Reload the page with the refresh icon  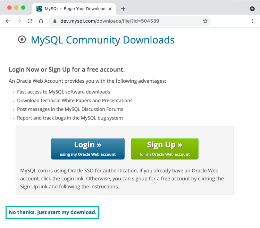coord(30,21)
